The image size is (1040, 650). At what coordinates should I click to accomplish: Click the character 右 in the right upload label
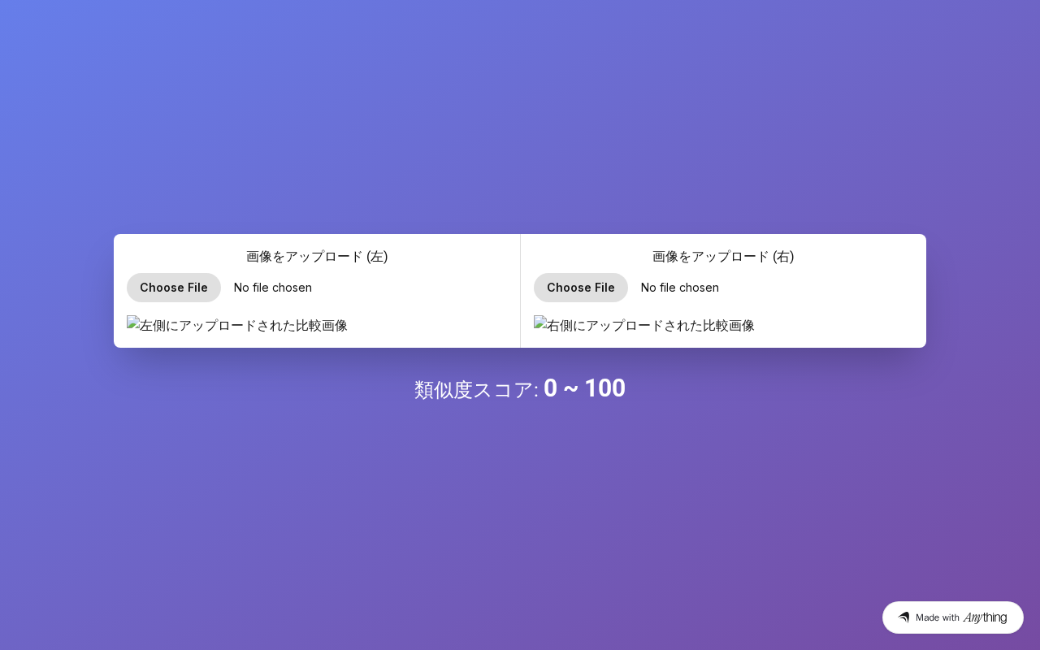[x=783, y=257]
